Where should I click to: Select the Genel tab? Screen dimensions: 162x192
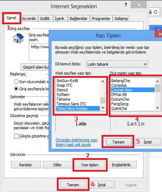point(11,18)
